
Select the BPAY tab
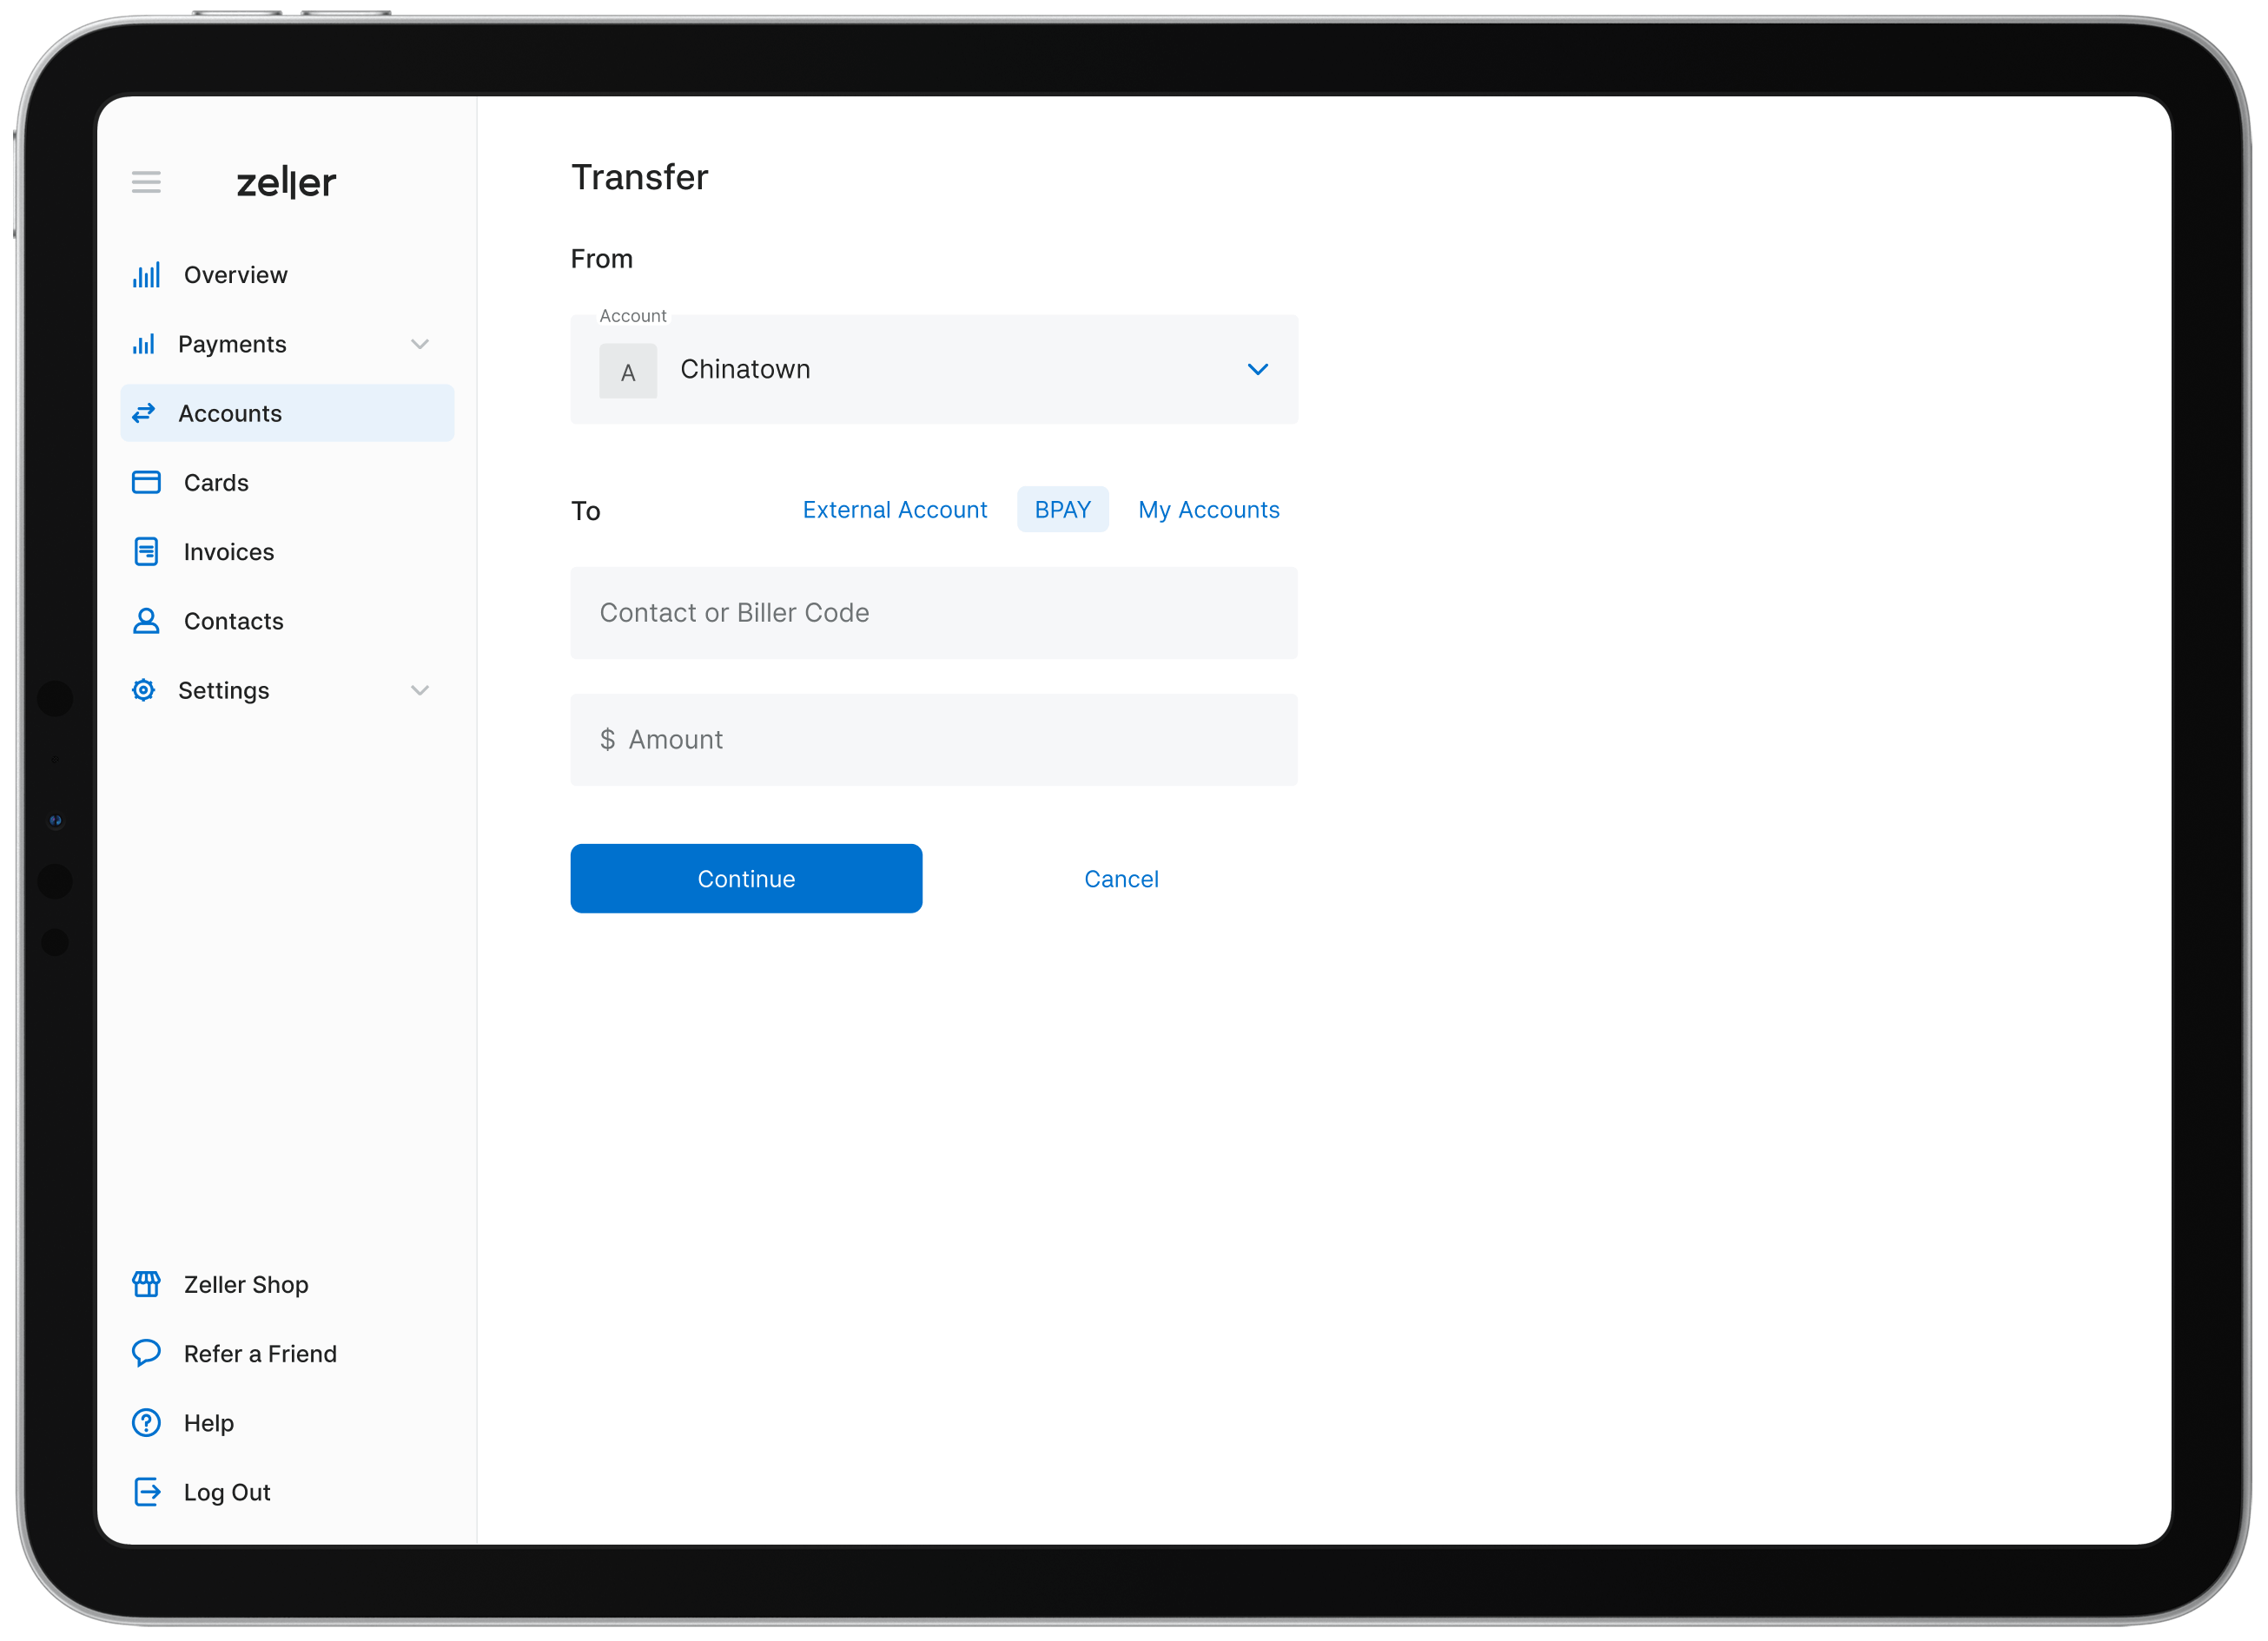1062,510
